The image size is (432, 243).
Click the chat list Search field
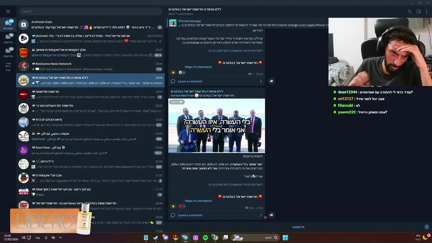click(90, 11)
